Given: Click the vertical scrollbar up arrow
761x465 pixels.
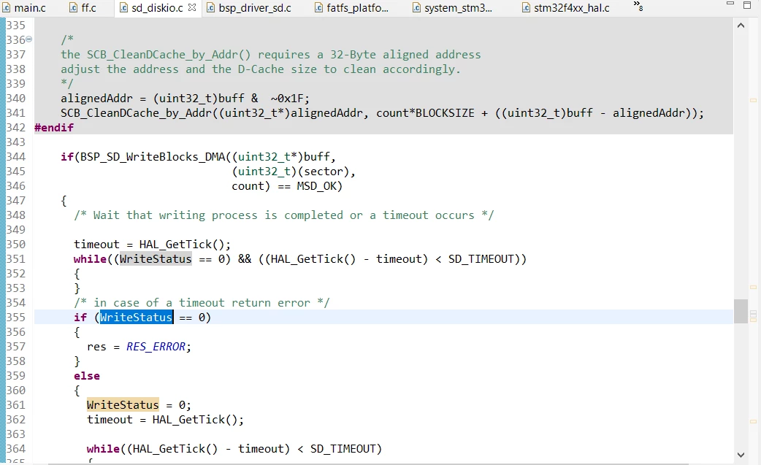Looking at the screenshot, I should click(741, 26).
